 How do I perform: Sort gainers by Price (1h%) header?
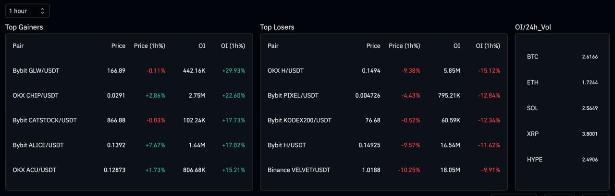(x=149, y=46)
